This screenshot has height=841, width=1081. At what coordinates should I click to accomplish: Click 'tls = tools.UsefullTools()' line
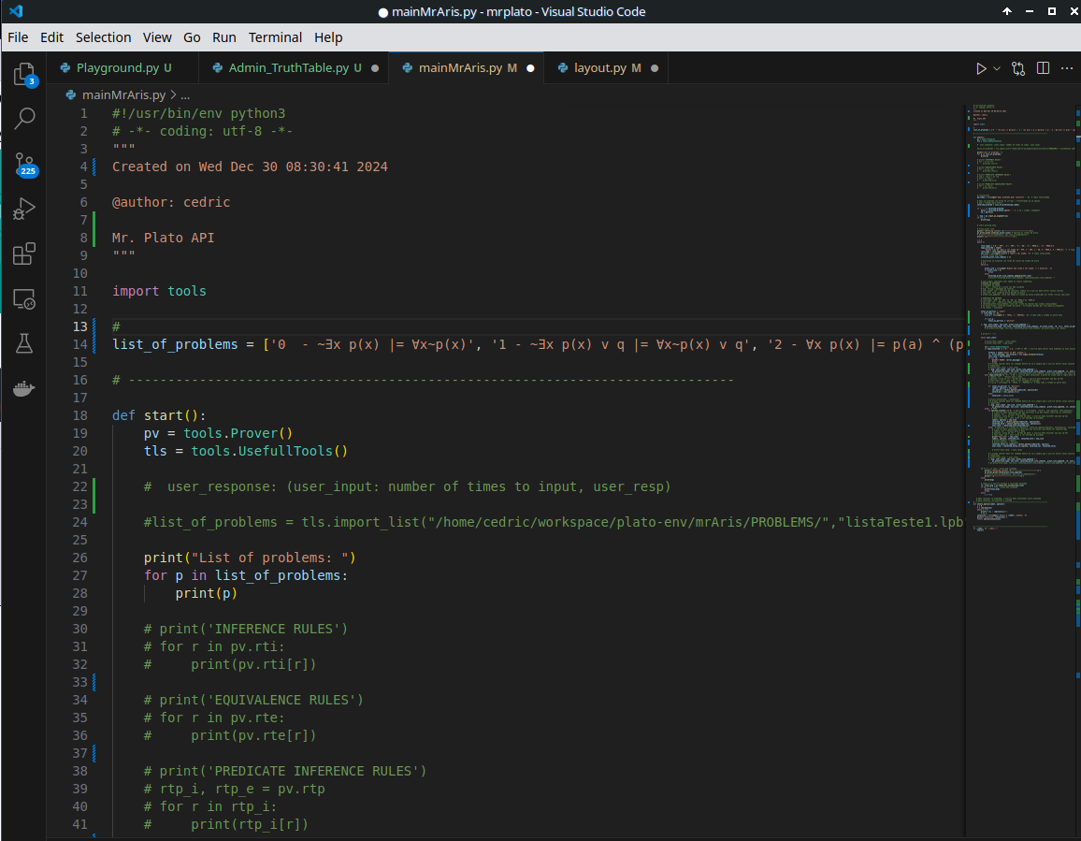pyautogui.click(x=246, y=451)
